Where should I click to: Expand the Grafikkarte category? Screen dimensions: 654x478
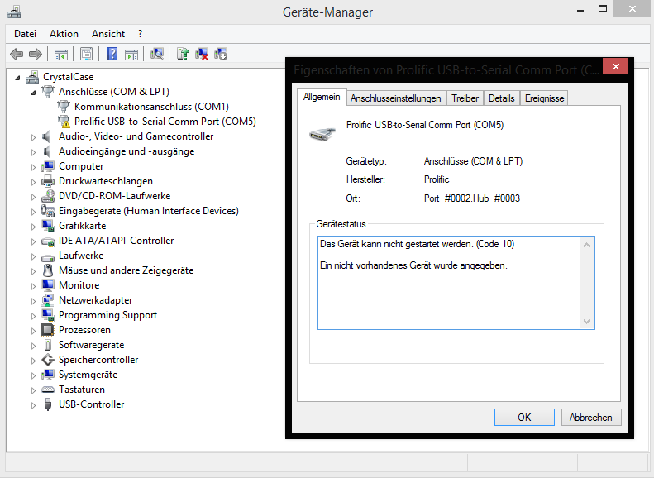point(33,226)
